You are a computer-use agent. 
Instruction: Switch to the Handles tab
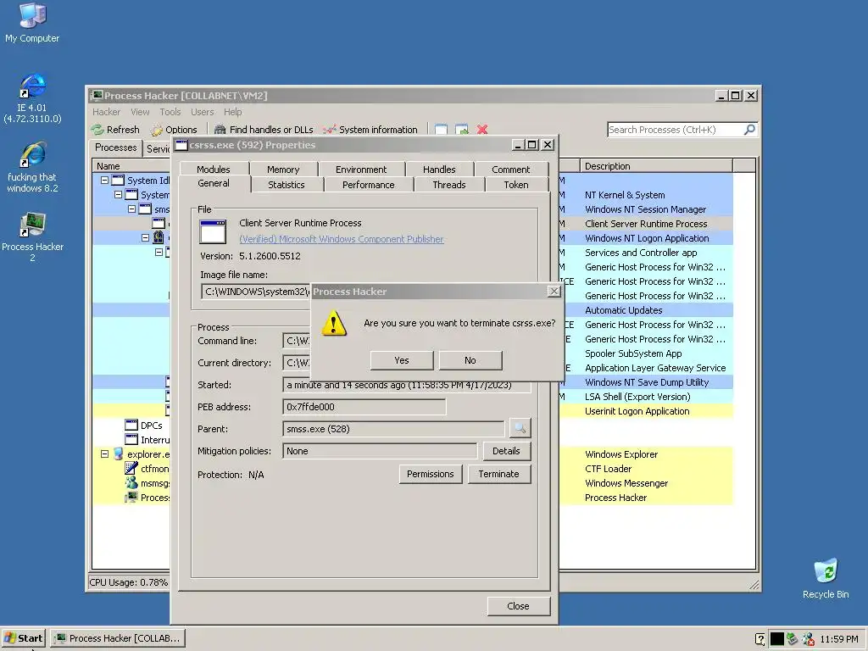pyautogui.click(x=439, y=170)
